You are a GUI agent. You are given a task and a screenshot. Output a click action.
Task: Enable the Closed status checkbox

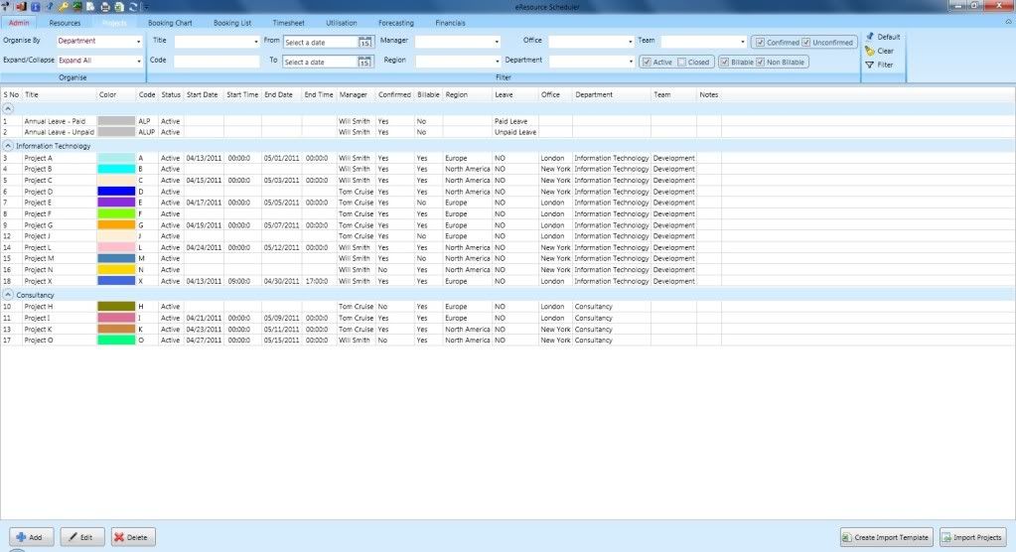[x=681, y=63]
